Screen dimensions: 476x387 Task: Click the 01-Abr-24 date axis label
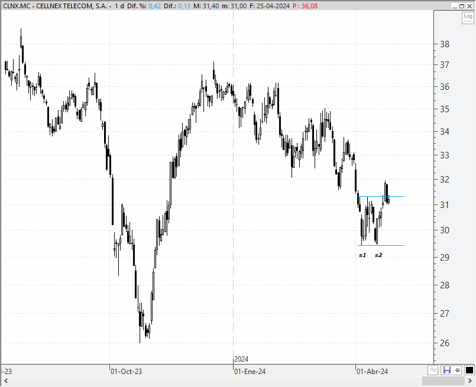click(x=372, y=372)
